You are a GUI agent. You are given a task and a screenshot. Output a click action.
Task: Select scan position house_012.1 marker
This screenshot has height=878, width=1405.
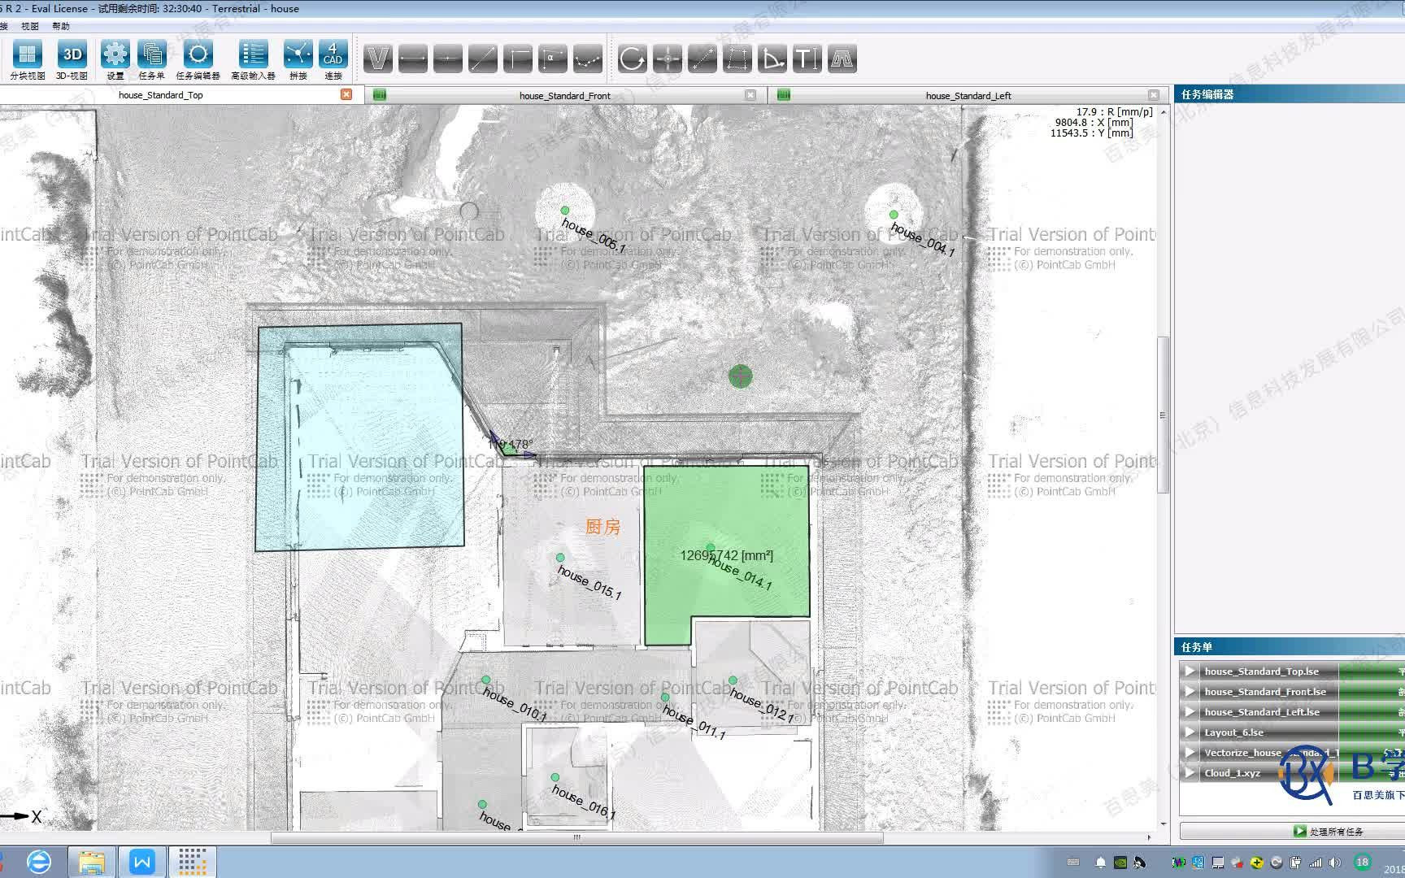click(x=733, y=680)
